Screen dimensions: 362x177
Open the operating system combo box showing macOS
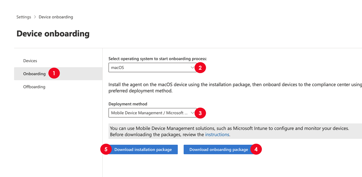[x=153, y=67]
